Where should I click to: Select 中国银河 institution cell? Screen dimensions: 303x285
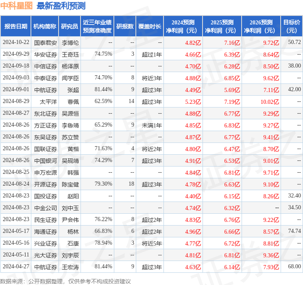[x=46, y=161]
